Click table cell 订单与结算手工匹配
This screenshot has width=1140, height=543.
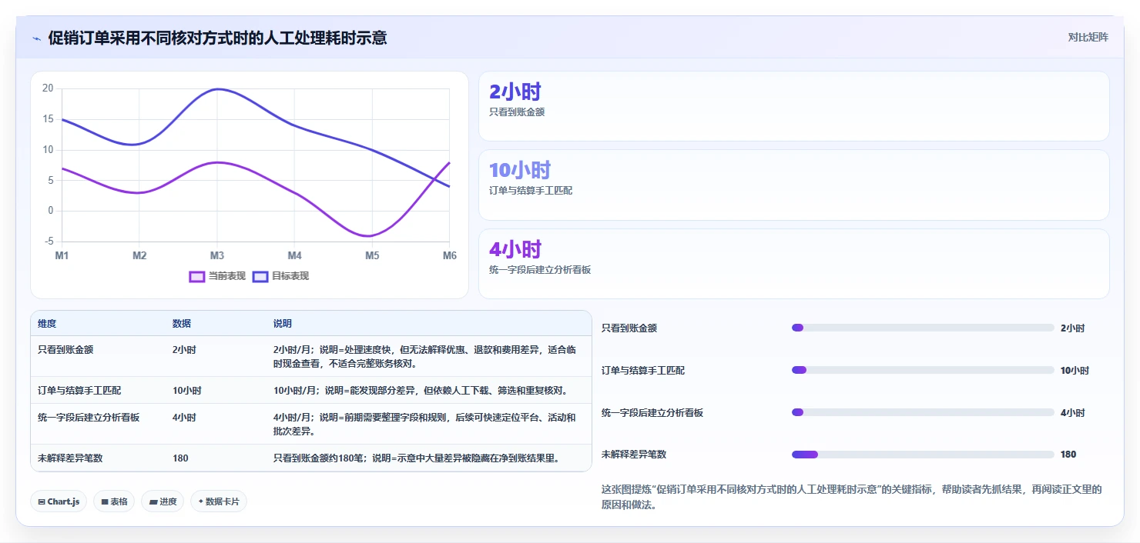pyautogui.click(x=79, y=390)
